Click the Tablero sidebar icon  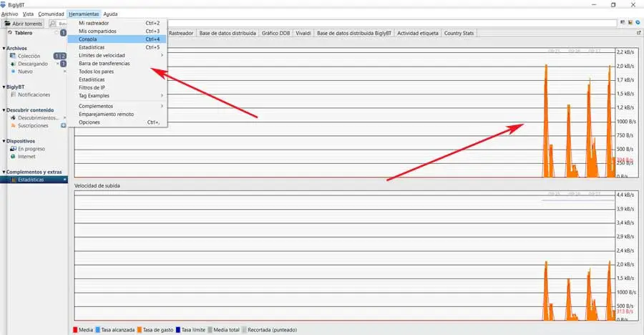10,32
